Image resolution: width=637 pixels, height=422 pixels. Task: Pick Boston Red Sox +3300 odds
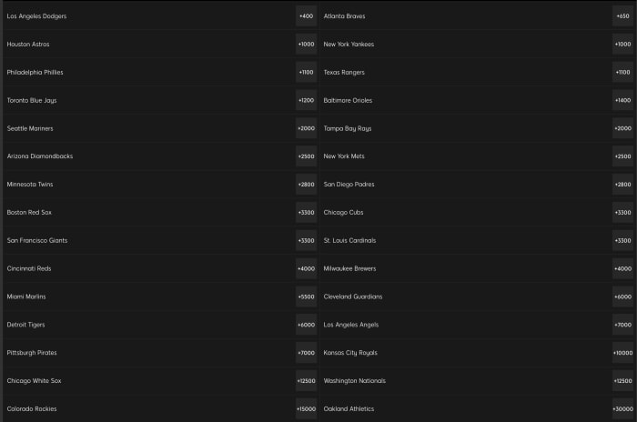point(306,213)
